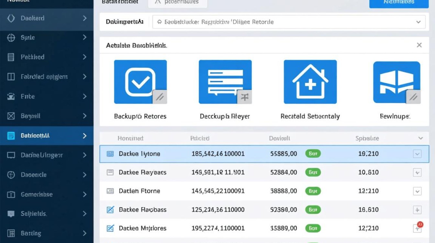Viewport: 435px width, 243px height.
Task: Click the plus button with red notification badge
Action: 417,228
